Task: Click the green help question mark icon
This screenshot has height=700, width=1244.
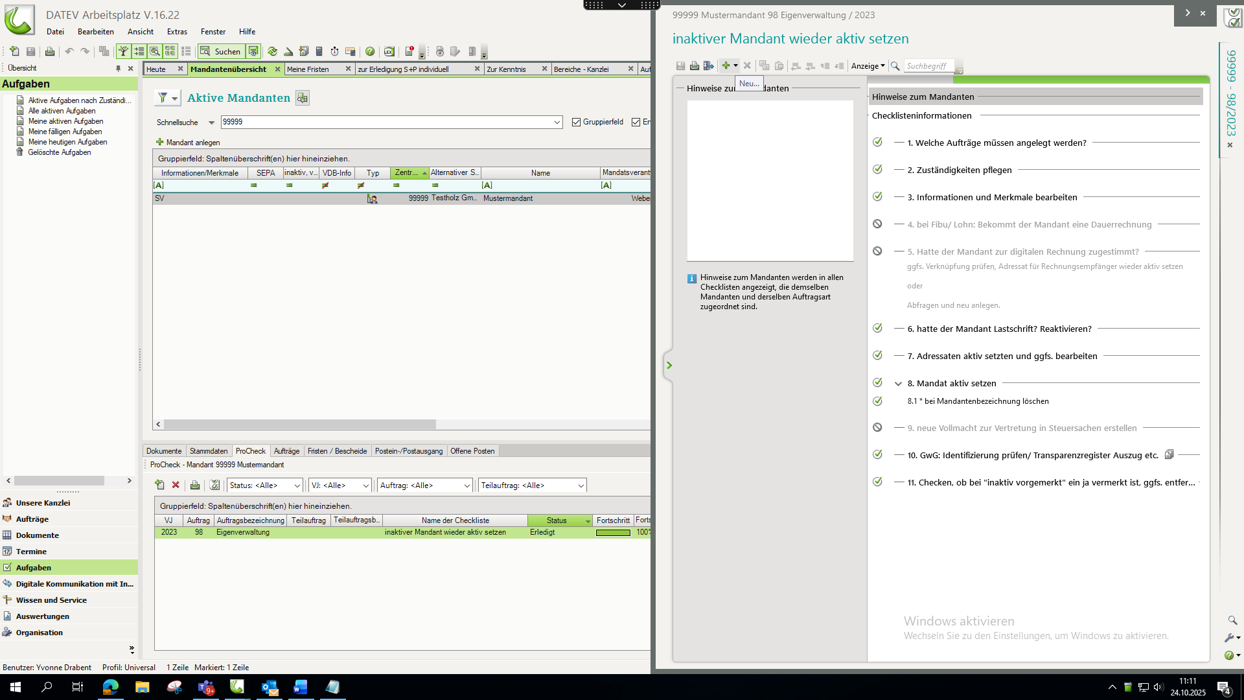Action: [x=370, y=51]
